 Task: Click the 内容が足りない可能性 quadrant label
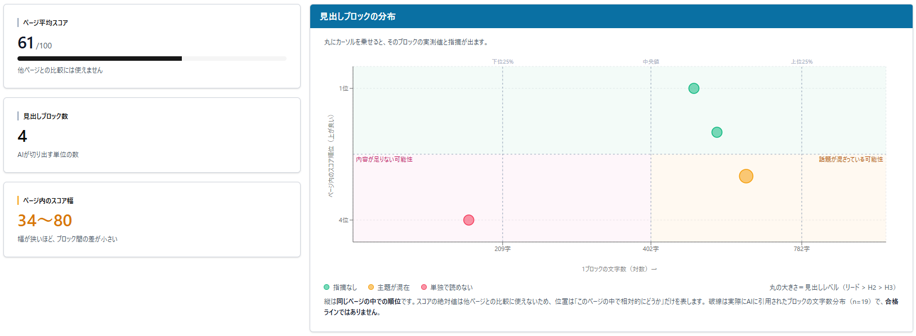click(x=385, y=160)
